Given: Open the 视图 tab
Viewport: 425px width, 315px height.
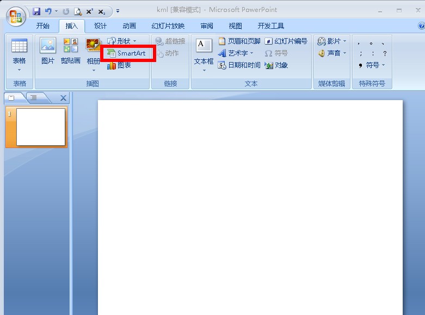Looking at the screenshot, I should pos(235,26).
